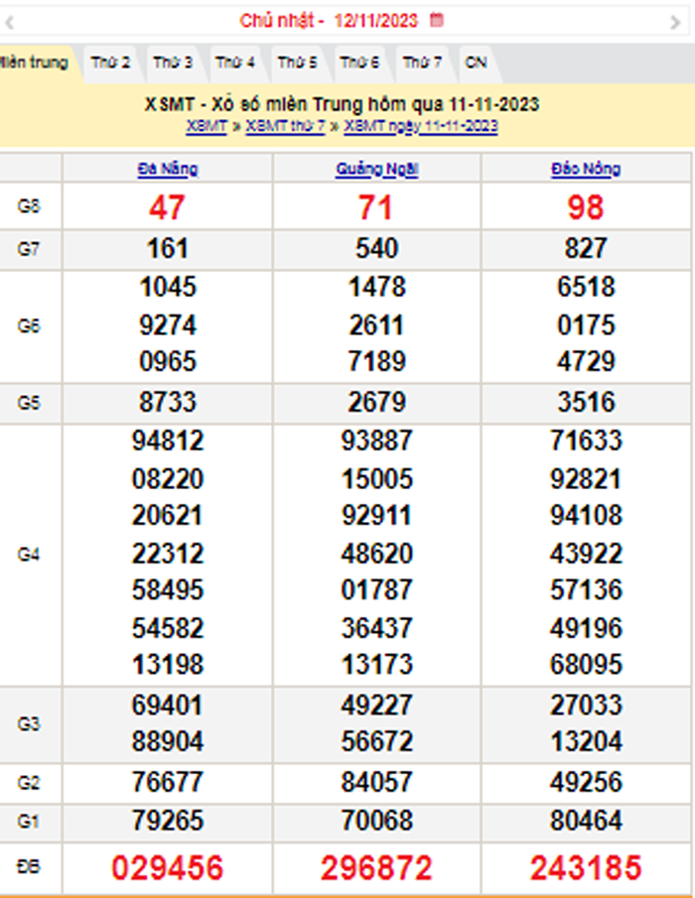Click the Chủ nhật 12/11/2023 date text
The image size is (695, 898).
point(329,20)
